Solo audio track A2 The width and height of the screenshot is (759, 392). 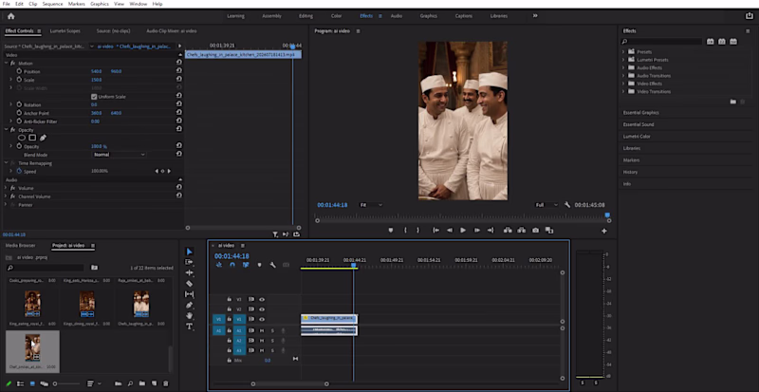tap(272, 341)
